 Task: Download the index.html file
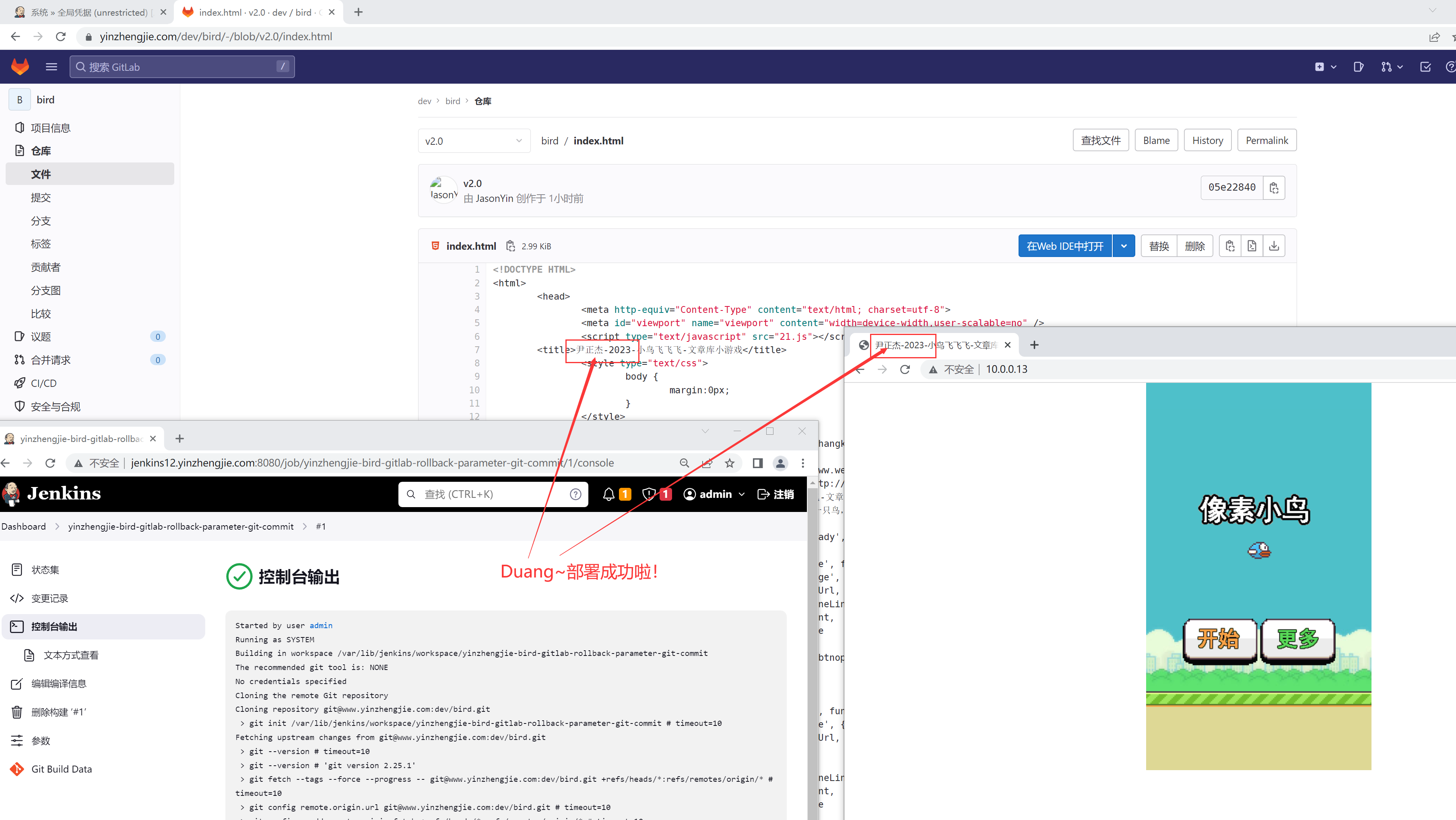tap(1274, 246)
